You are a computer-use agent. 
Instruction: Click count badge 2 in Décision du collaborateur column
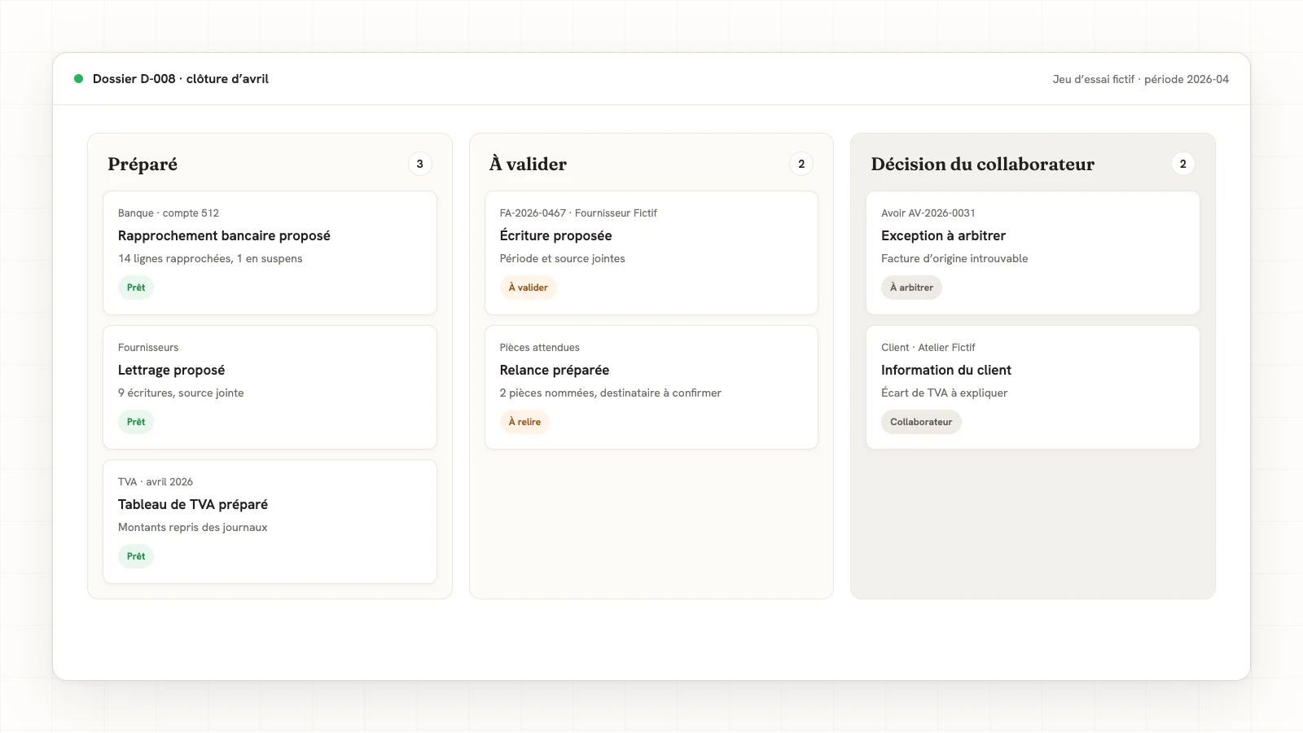click(1183, 164)
